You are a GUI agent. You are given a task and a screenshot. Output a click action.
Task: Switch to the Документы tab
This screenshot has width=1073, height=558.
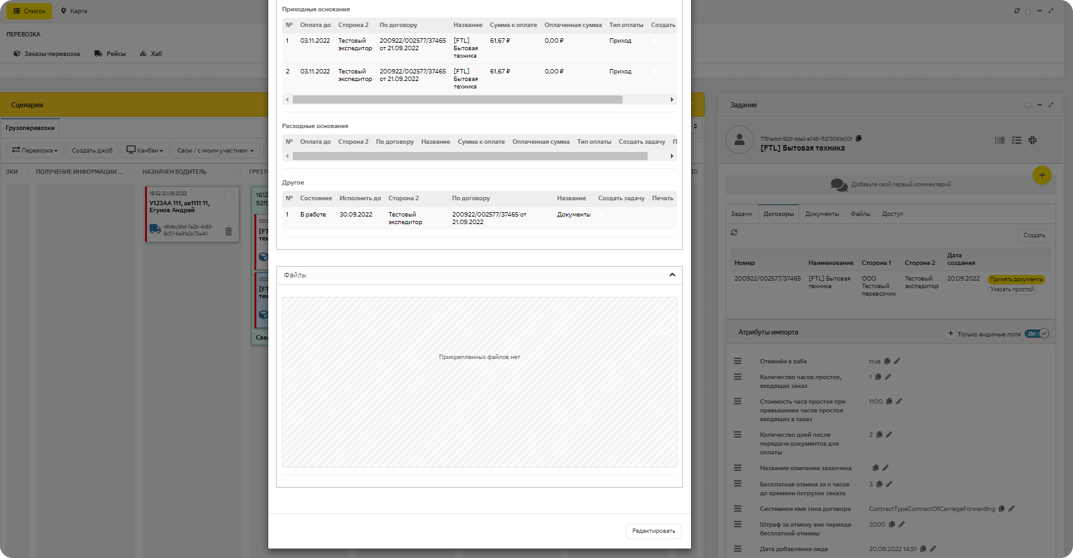pyautogui.click(x=822, y=214)
